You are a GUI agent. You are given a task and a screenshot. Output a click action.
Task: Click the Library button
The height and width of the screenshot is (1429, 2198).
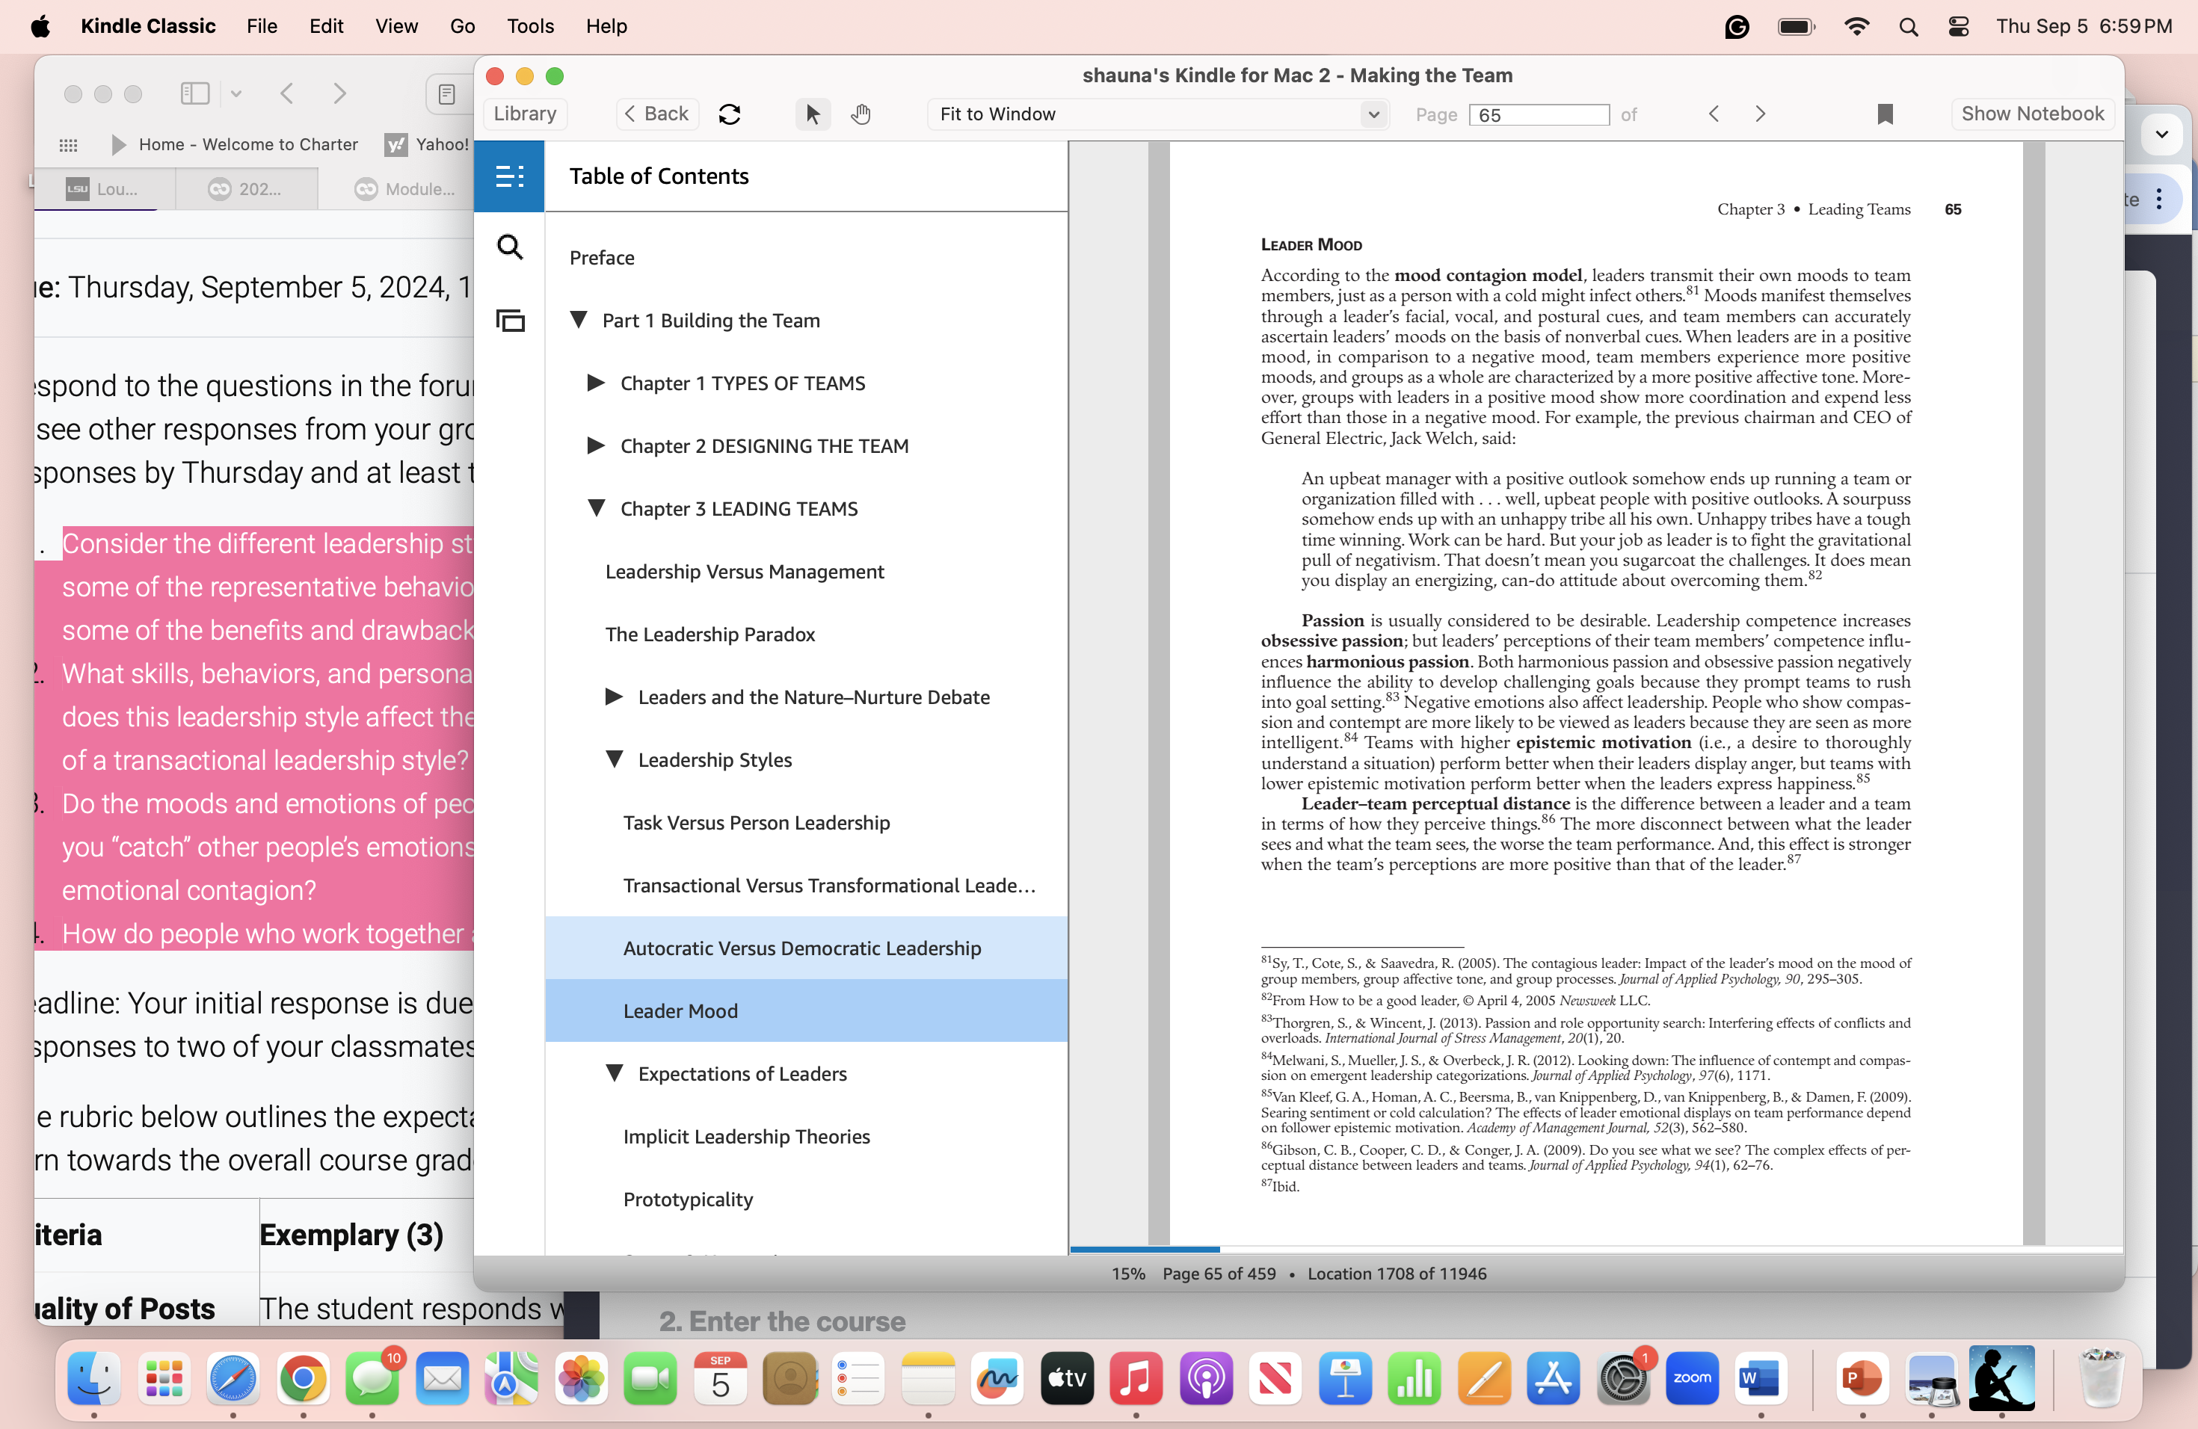(x=525, y=114)
